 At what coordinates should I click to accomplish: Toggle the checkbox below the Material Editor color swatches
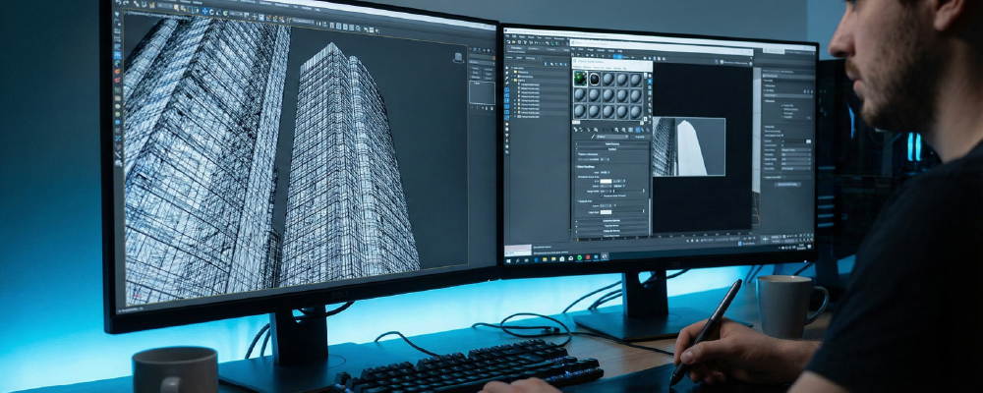coord(602,195)
